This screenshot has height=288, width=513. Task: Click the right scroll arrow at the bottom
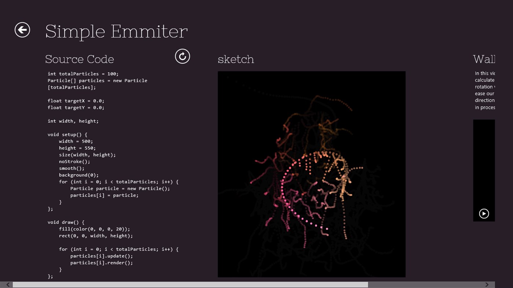487,285
